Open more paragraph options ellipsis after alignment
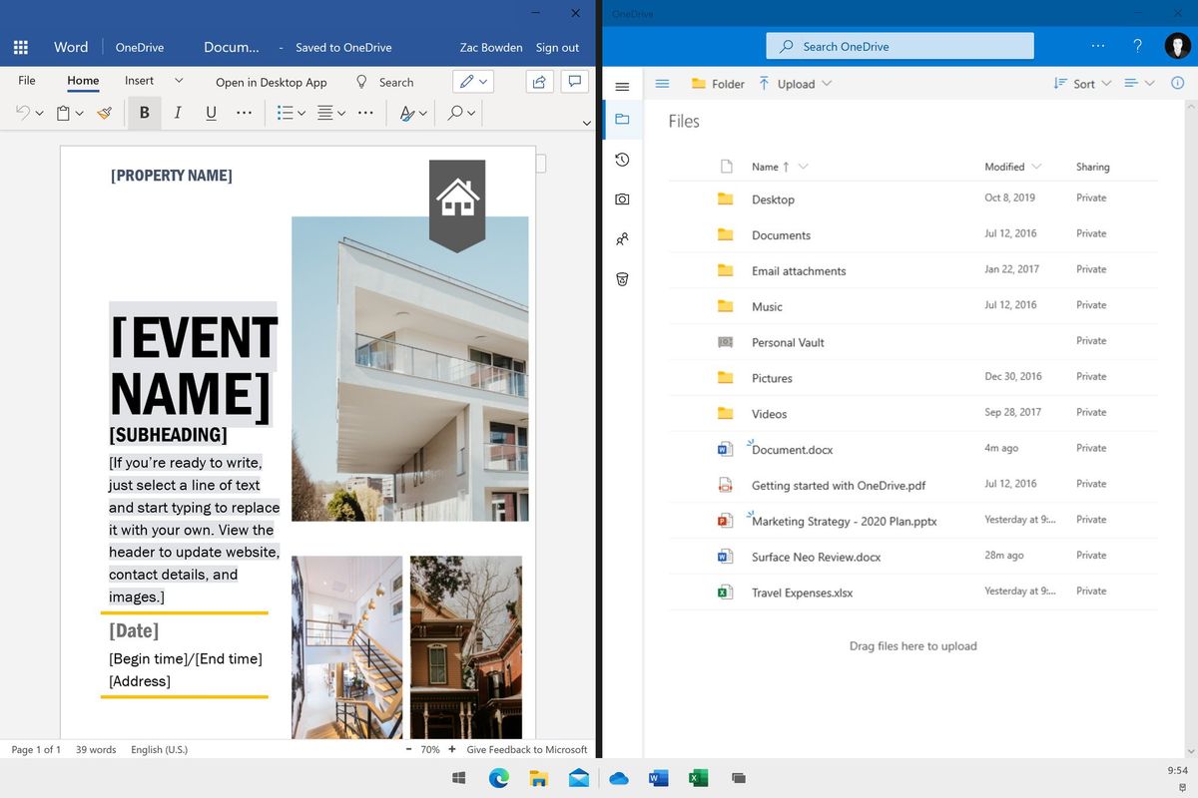The image size is (1198, 798). 365,113
